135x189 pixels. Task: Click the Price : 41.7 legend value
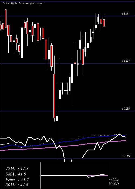17,180
